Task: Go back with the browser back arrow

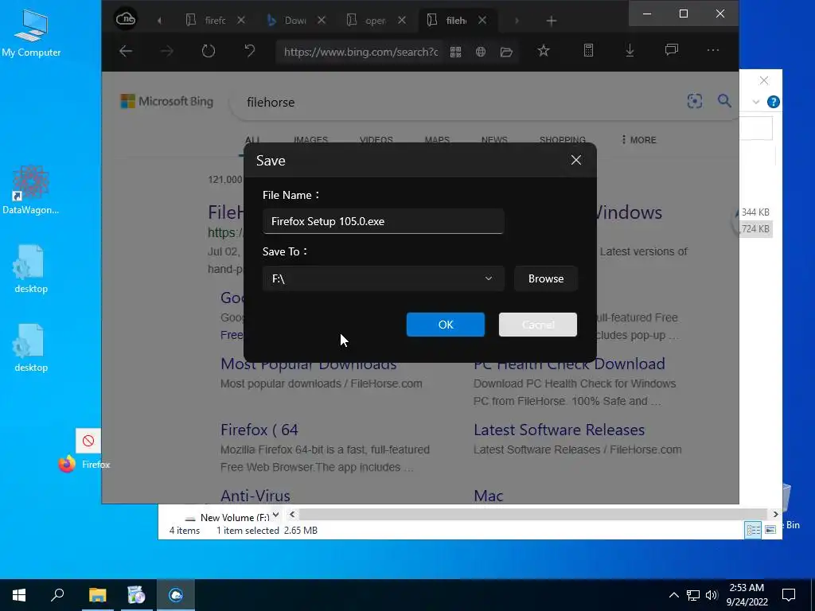Action: coord(125,51)
